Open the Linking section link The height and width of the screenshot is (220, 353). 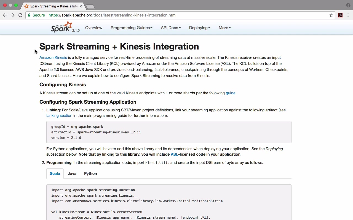click(59, 116)
